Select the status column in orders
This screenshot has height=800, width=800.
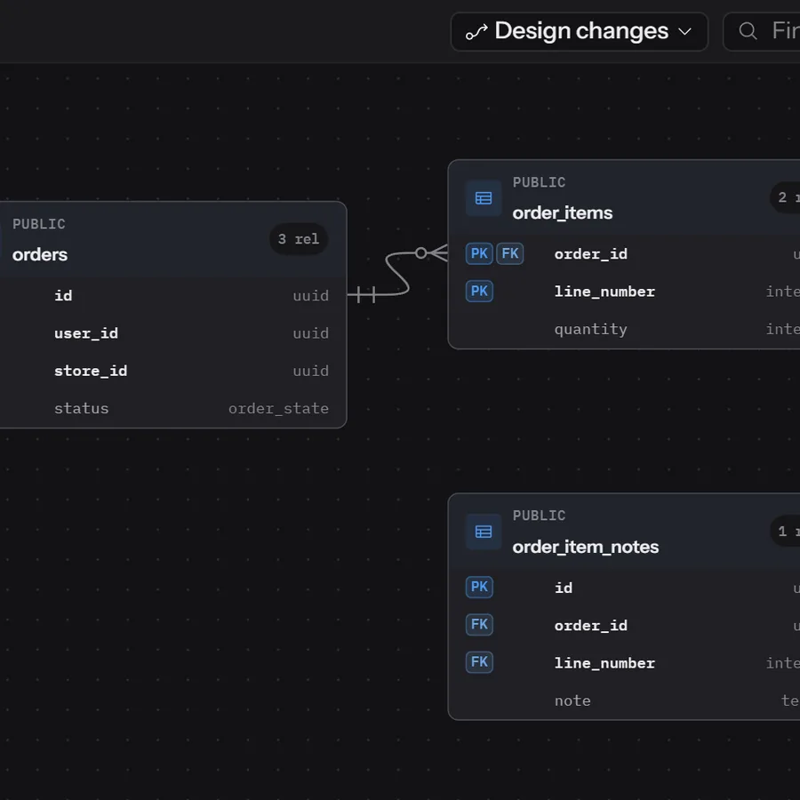81,408
